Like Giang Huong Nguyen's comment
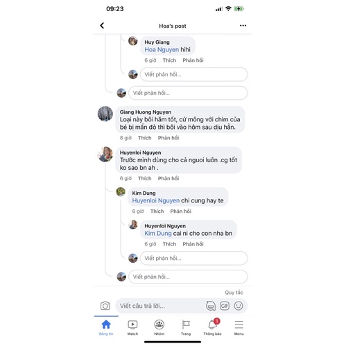 [145, 138]
